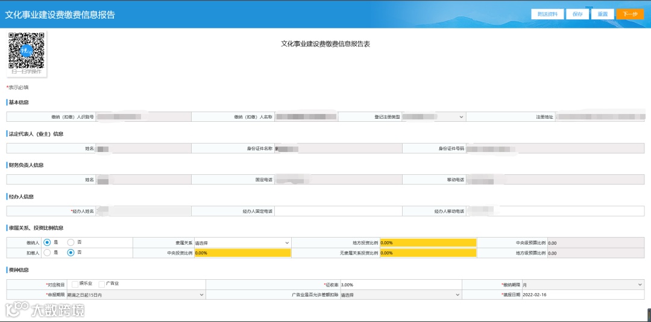
Task: Click the 经办人姓名 input field
Action: click(143, 211)
